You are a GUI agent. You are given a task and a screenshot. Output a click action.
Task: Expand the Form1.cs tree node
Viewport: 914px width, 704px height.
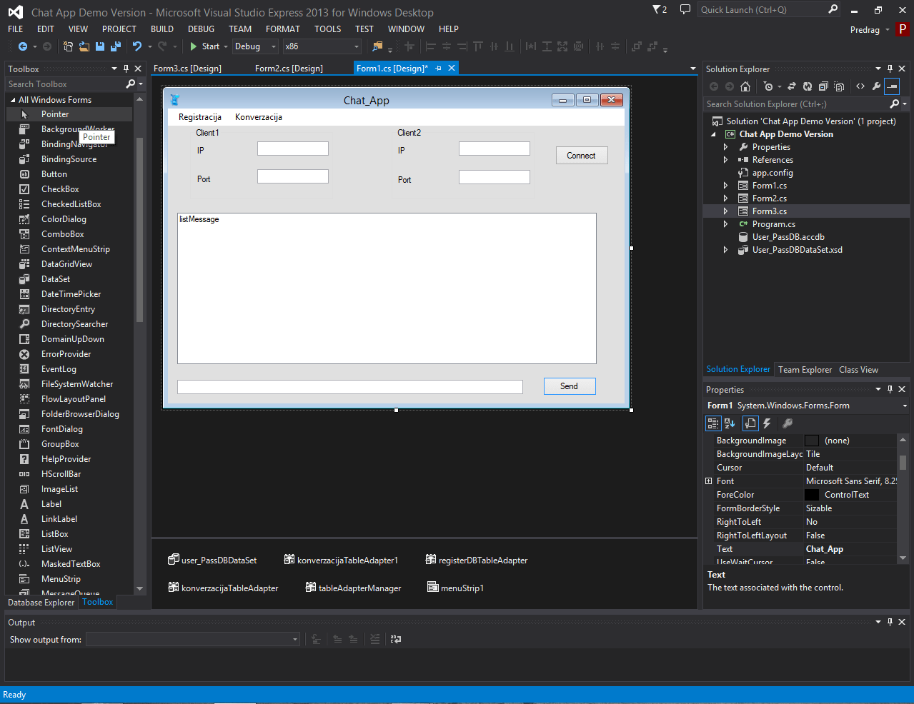[x=725, y=186]
